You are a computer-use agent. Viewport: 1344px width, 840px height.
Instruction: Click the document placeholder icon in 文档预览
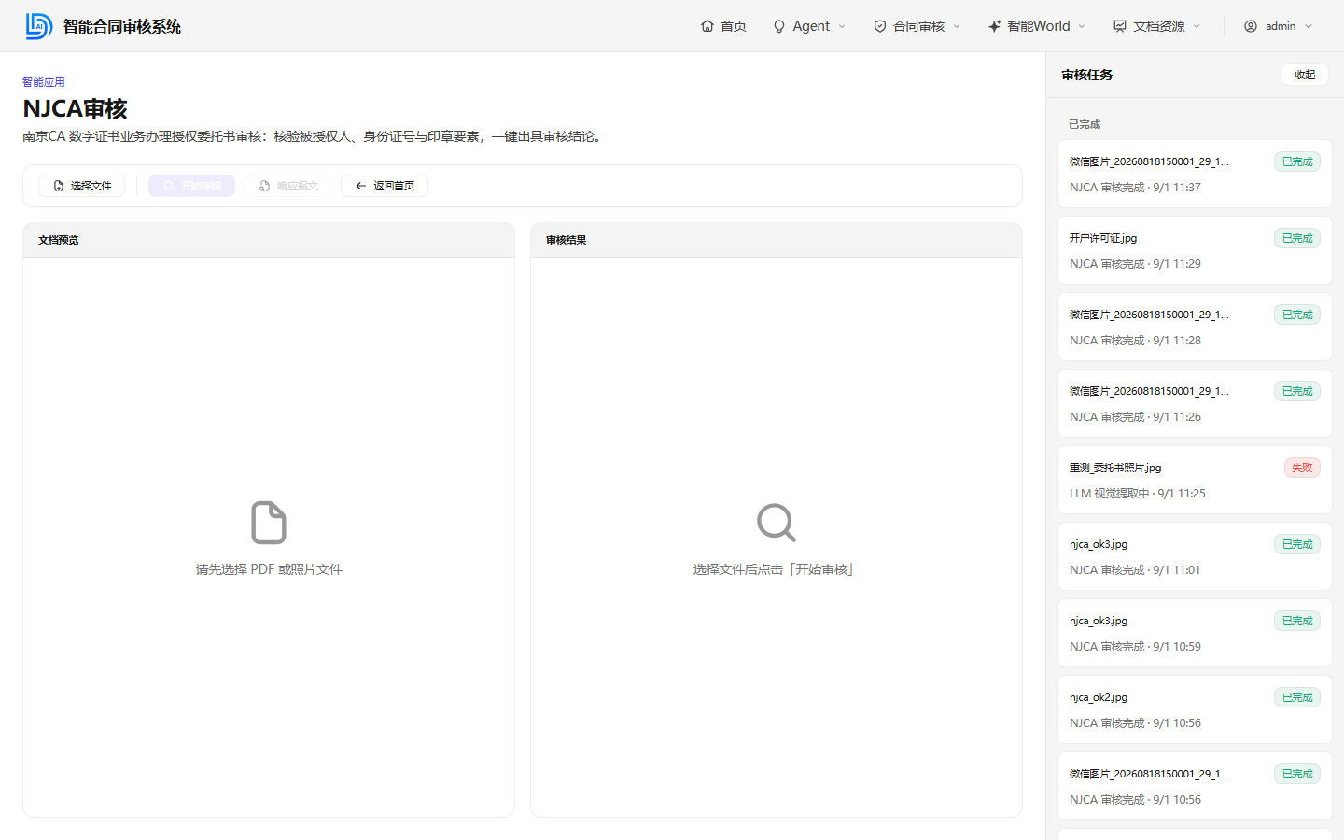[269, 522]
